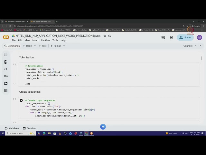Click the Windows taskbar search box
206x155 pixels.
[21, 133]
